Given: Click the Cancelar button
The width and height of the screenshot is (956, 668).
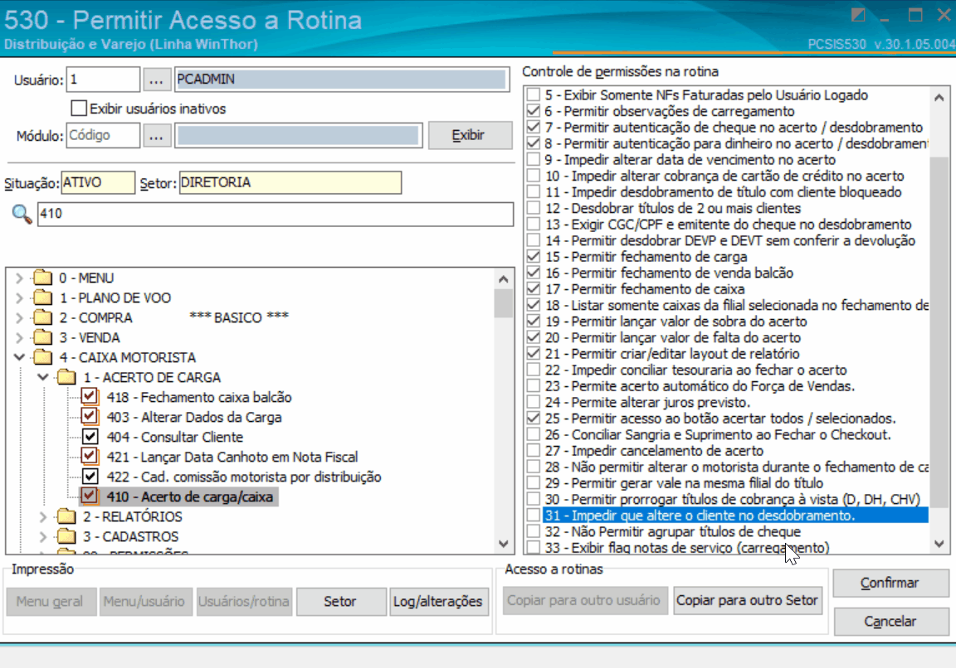Looking at the screenshot, I should tap(890, 622).
